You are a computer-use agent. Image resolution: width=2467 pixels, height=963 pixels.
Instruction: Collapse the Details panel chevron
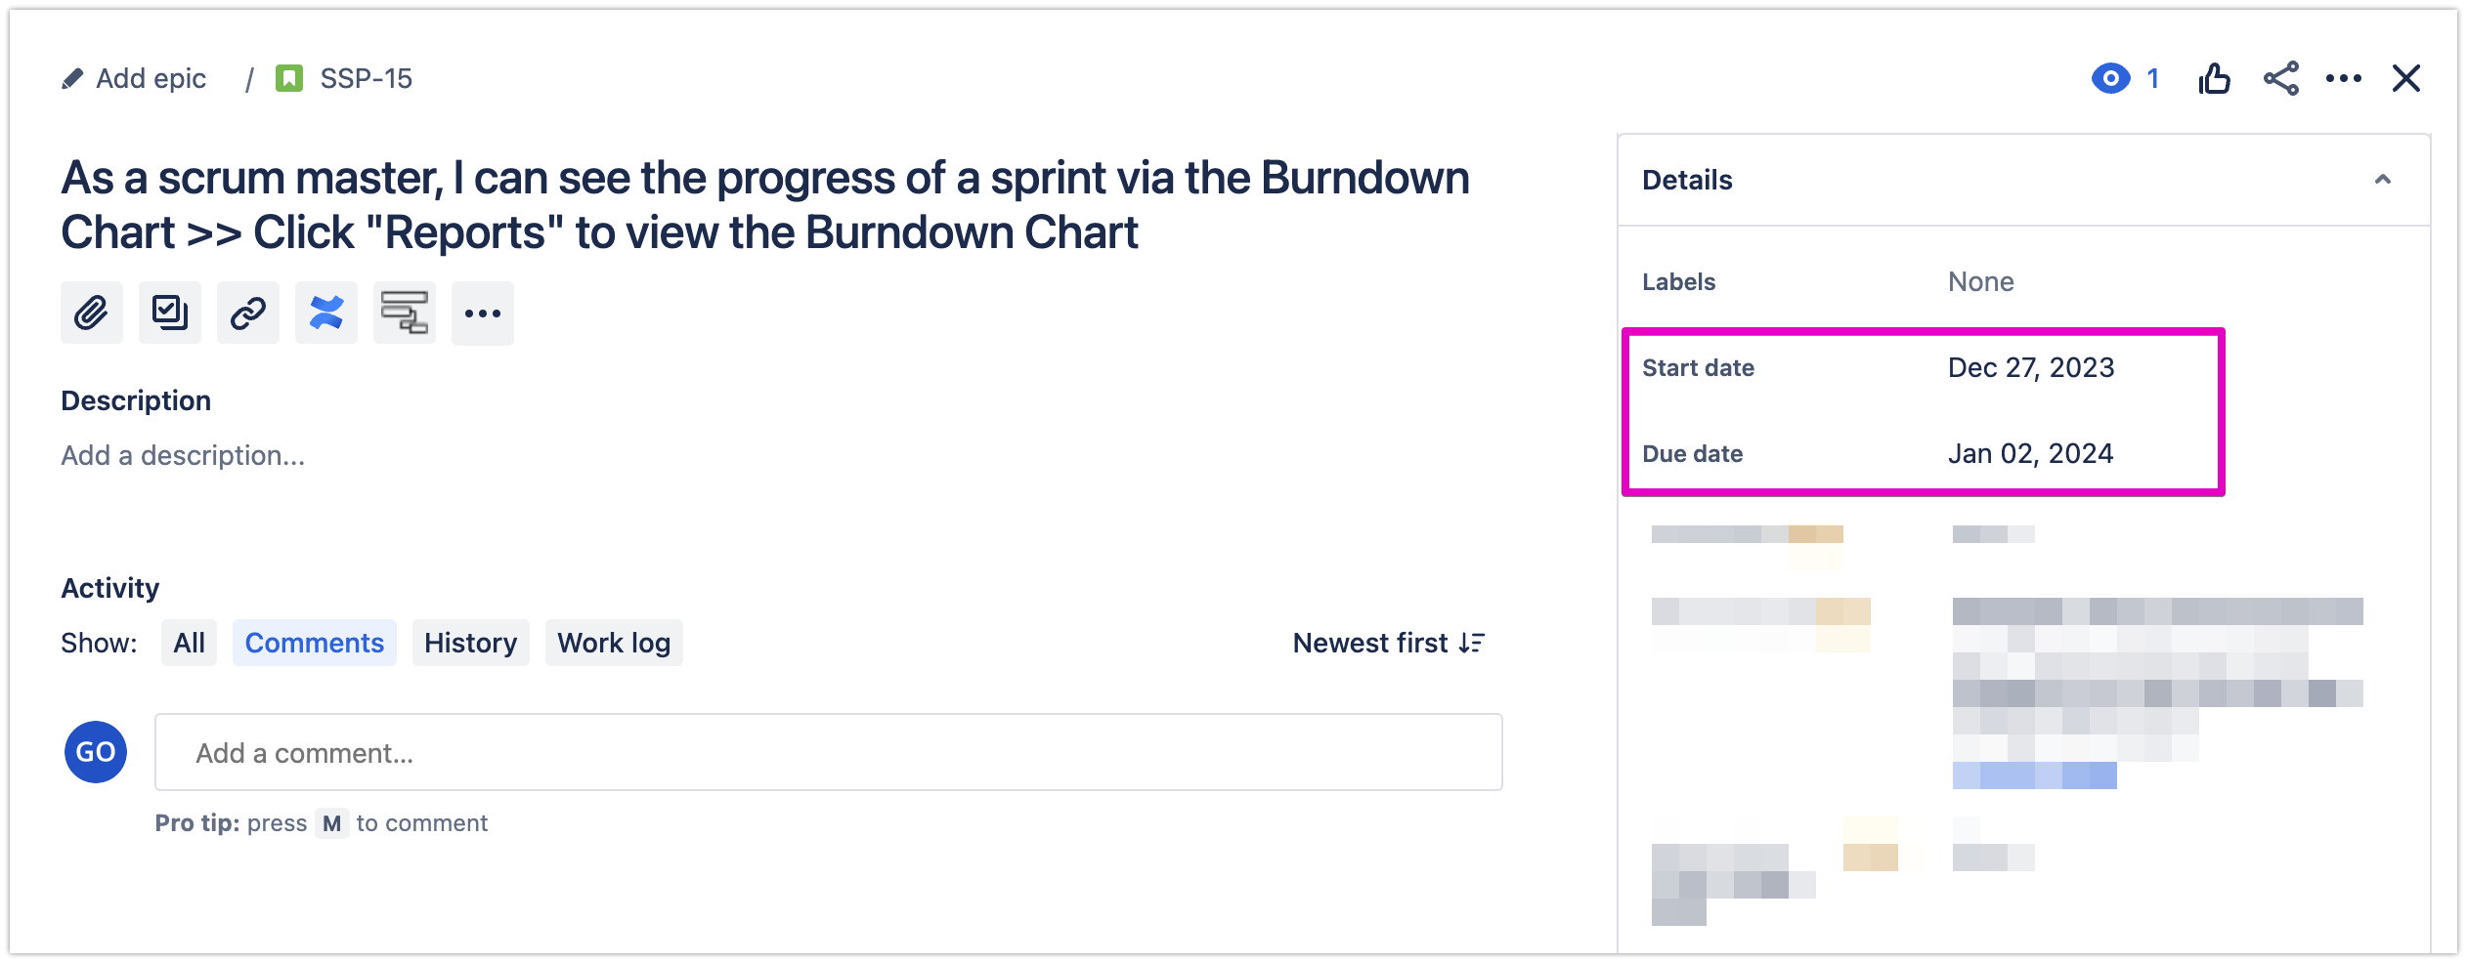(2383, 180)
